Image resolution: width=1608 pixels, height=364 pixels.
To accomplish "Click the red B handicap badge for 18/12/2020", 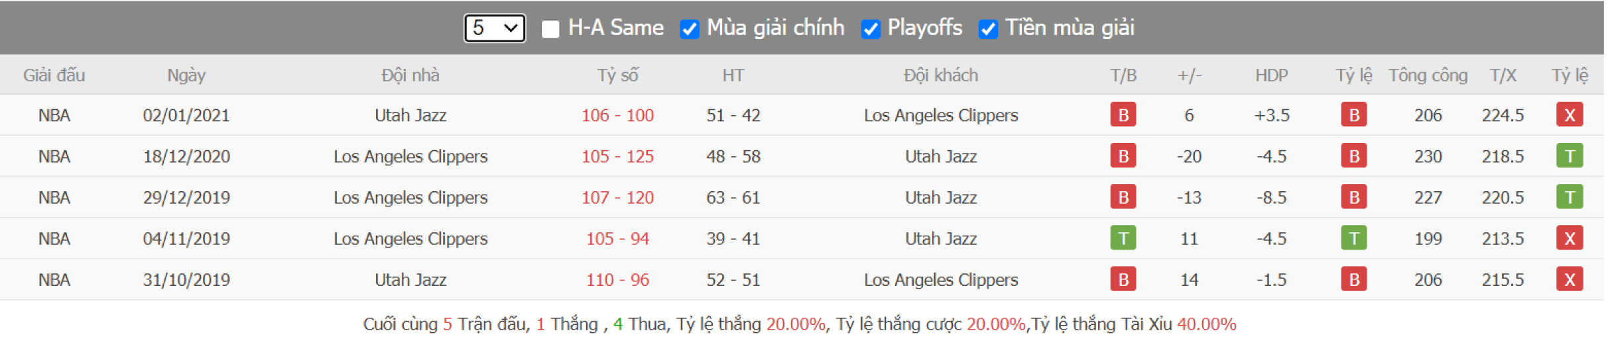I will (1353, 156).
